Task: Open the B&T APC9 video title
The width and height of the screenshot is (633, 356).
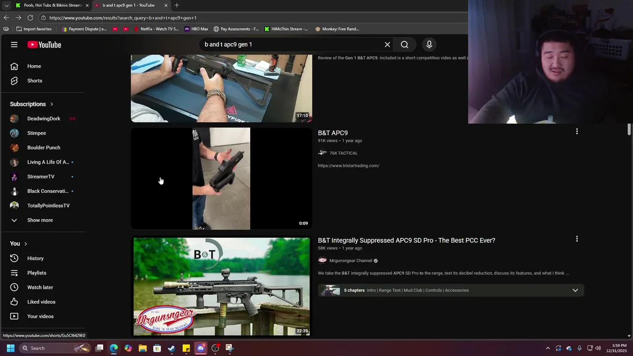Action: click(x=333, y=133)
